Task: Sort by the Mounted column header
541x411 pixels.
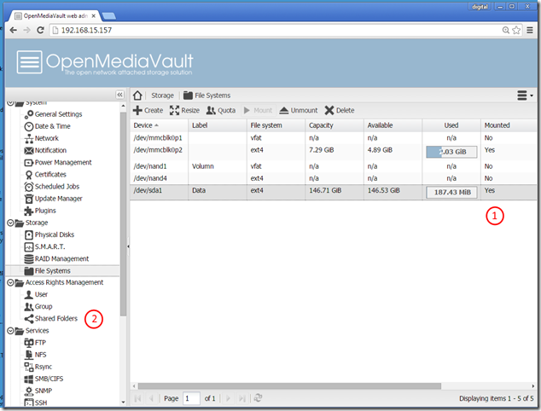Action: [x=509, y=125]
